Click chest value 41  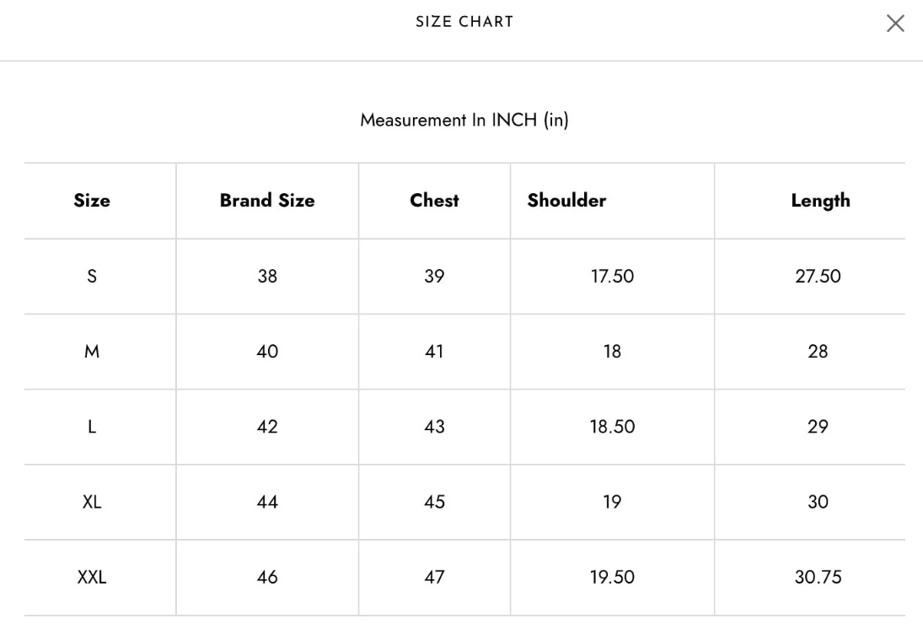click(434, 351)
